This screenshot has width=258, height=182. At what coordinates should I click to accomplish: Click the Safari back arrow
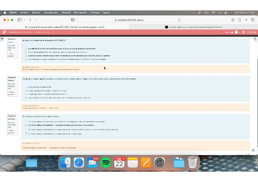click(x=30, y=20)
